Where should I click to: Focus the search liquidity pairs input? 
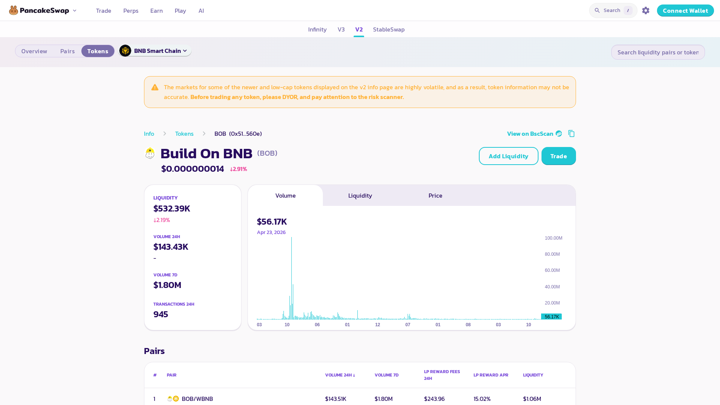click(658, 52)
